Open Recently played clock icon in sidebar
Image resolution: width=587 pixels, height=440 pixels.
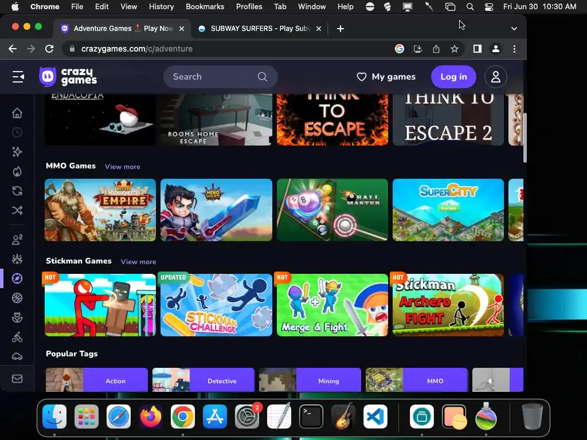[17, 132]
